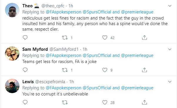The height and width of the screenshot is (108, 177).
Task: Open @FAspokesperson link in Theo's reply
Action: (64, 12)
